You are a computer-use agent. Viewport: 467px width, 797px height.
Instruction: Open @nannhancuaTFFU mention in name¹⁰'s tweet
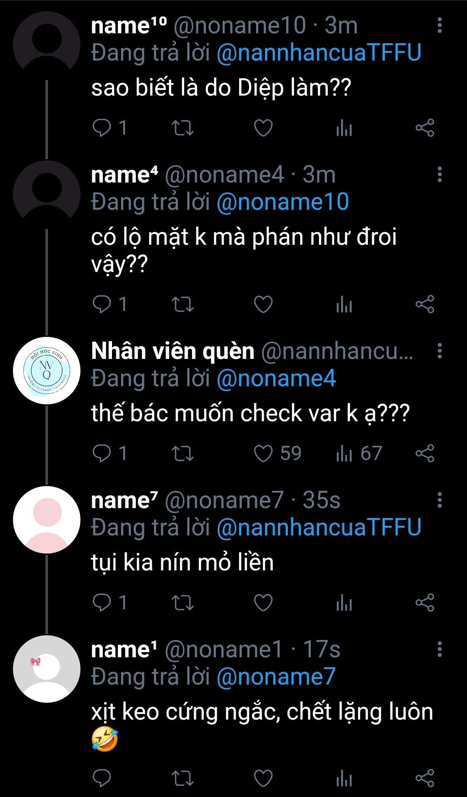pyautogui.click(x=319, y=53)
